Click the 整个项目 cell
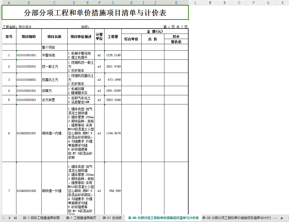 click(54, 47)
